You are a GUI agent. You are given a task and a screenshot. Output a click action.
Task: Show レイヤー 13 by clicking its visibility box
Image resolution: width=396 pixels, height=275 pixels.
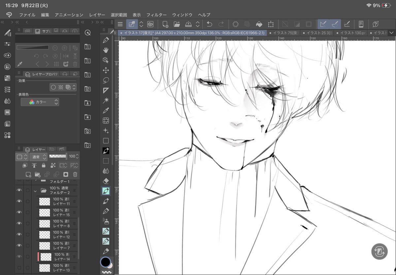(19, 268)
